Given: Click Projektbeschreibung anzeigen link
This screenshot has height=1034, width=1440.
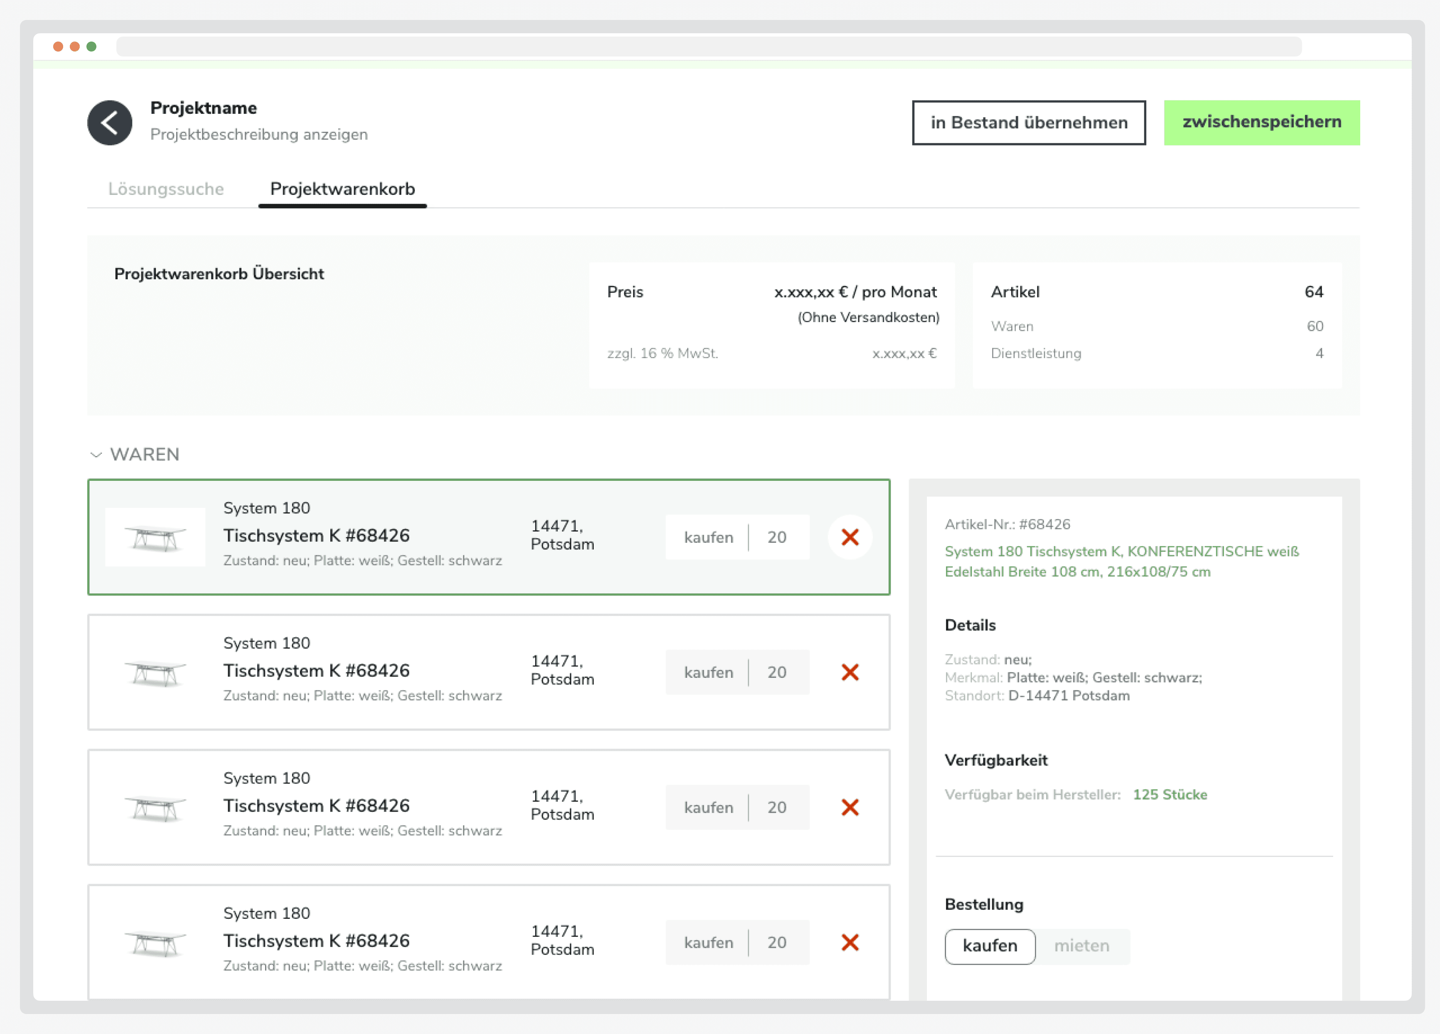Looking at the screenshot, I should 259,135.
